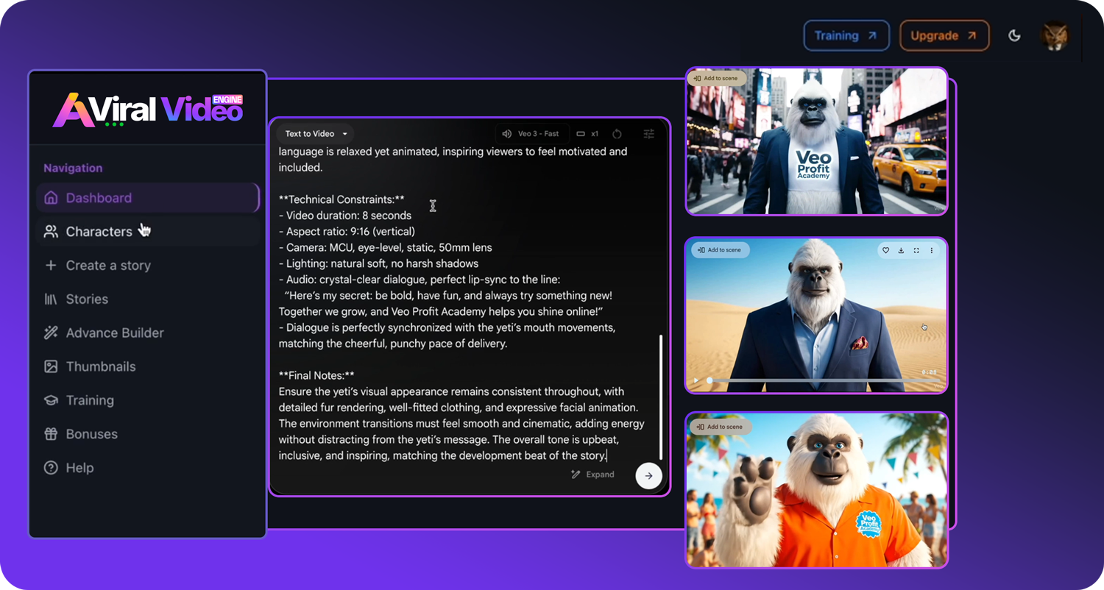Open Characters in the navigation sidebar

click(99, 232)
